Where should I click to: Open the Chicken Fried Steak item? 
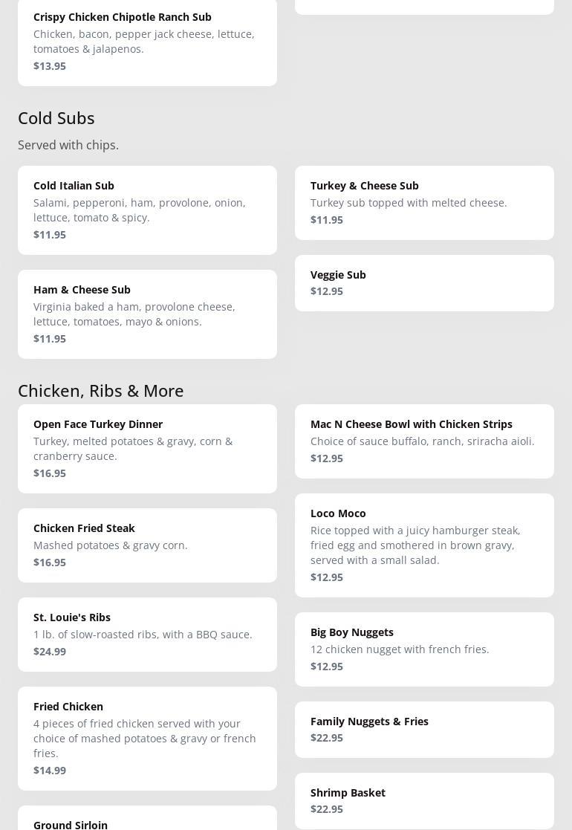tap(147, 545)
